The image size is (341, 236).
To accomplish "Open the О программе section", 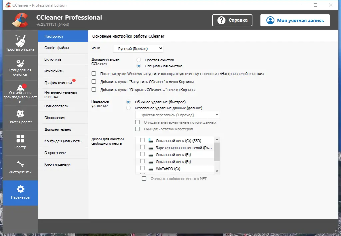I will [x=63, y=153].
